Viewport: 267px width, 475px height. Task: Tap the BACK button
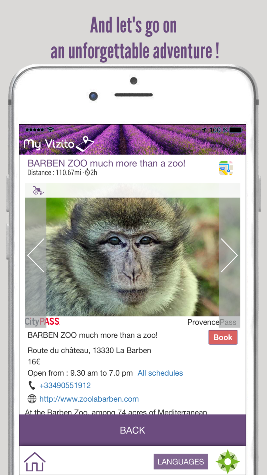[x=133, y=430]
